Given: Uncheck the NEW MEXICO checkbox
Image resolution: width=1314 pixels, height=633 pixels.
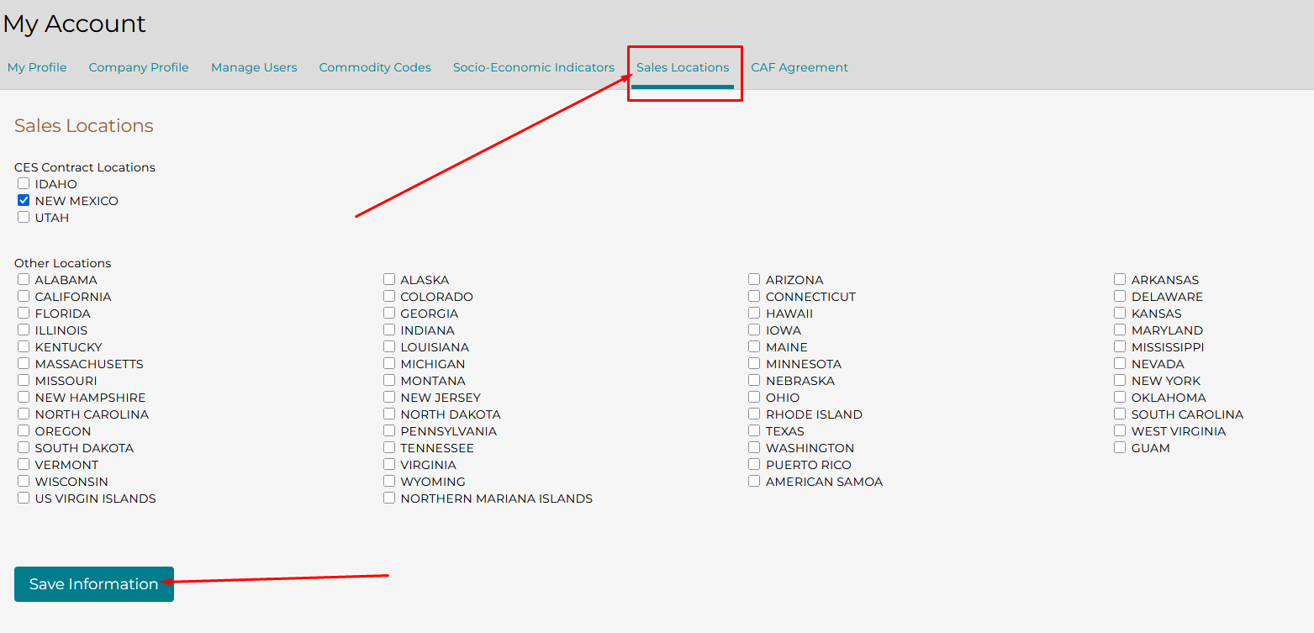Looking at the screenshot, I should [x=24, y=200].
